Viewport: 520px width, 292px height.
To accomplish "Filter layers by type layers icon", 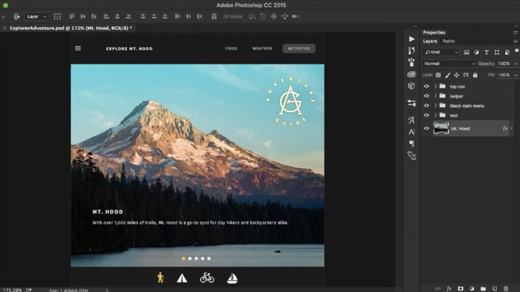I will 486,52.
